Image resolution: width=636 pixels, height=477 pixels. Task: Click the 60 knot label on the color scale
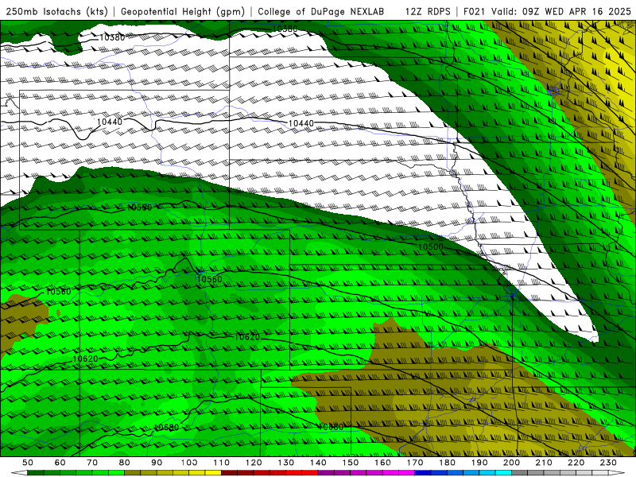coord(60,463)
